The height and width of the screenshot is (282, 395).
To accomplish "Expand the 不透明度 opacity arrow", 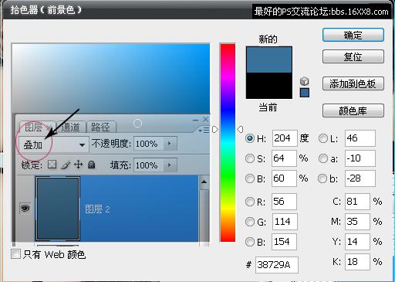I will (x=170, y=144).
